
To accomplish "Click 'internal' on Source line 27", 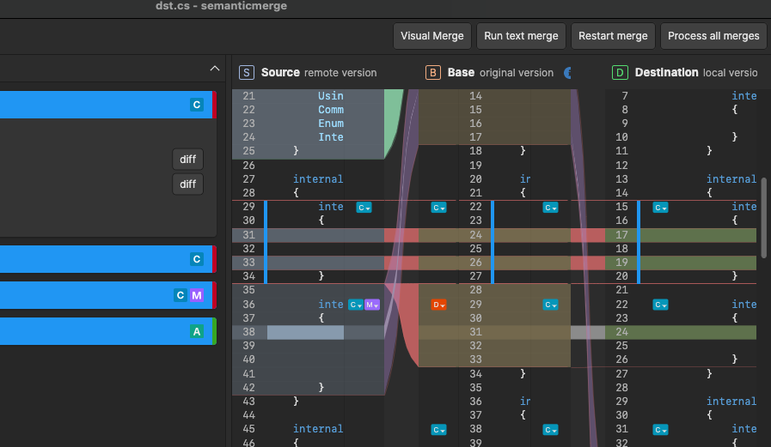I will pos(318,179).
